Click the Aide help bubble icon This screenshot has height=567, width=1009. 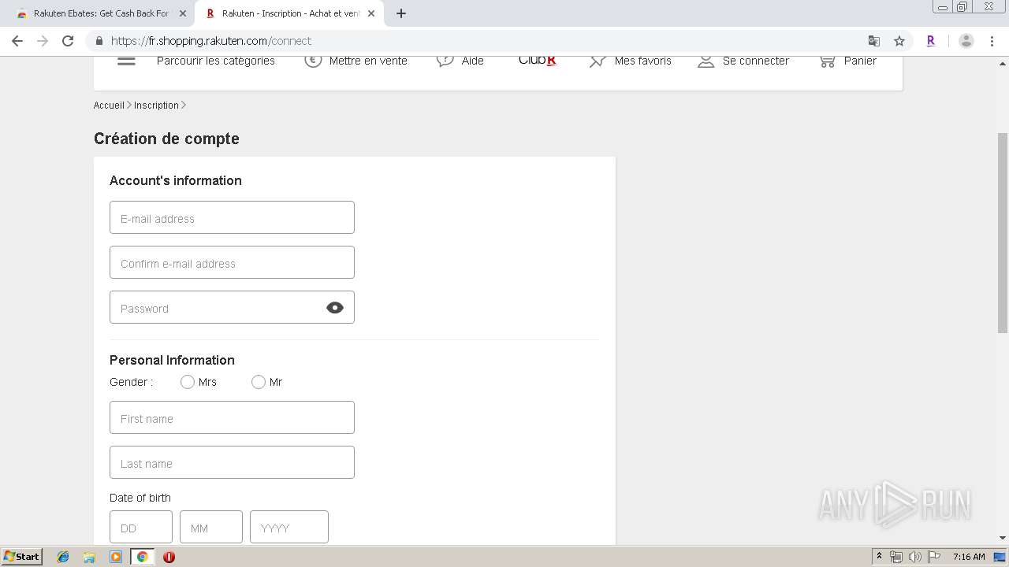[x=445, y=61]
